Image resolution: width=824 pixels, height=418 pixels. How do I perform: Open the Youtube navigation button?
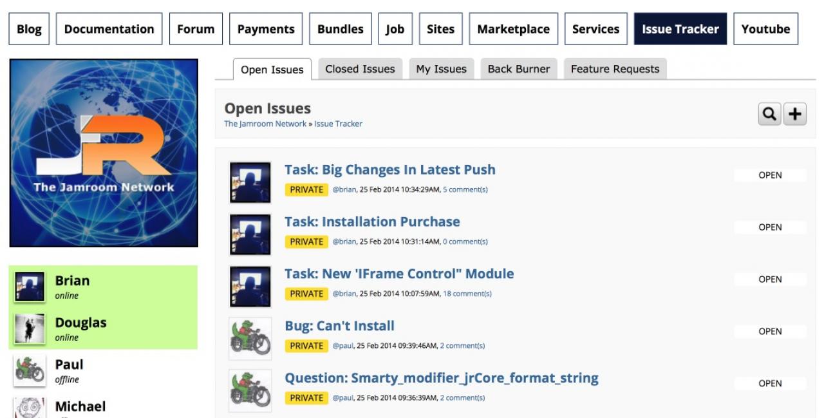[765, 29]
